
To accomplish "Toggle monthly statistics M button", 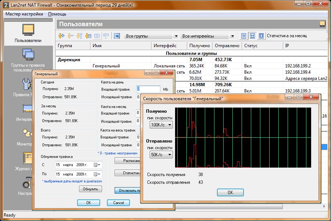I will pos(252,36).
